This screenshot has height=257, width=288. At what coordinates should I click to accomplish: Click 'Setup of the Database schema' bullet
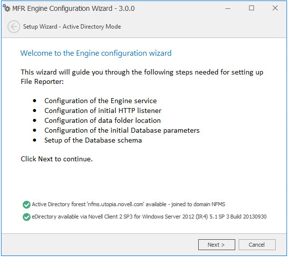(x=93, y=141)
